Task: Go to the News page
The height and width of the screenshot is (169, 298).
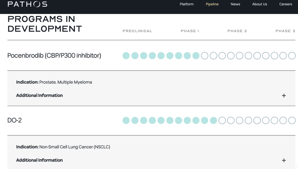Action: coord(235,4)
